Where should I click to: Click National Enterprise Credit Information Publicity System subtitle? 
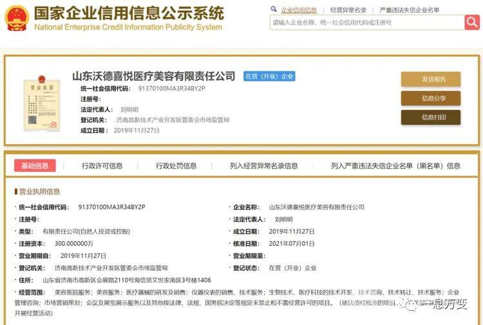coord(128,27)
